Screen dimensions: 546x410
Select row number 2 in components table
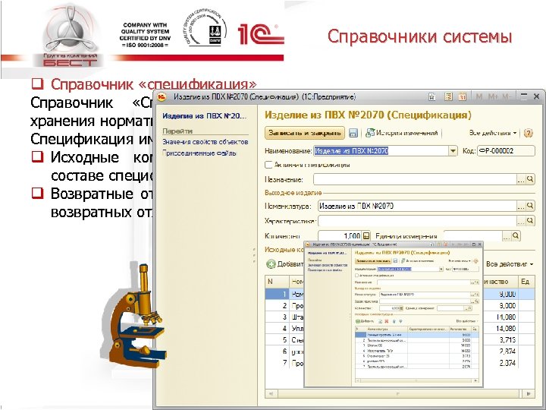(278, 306)
